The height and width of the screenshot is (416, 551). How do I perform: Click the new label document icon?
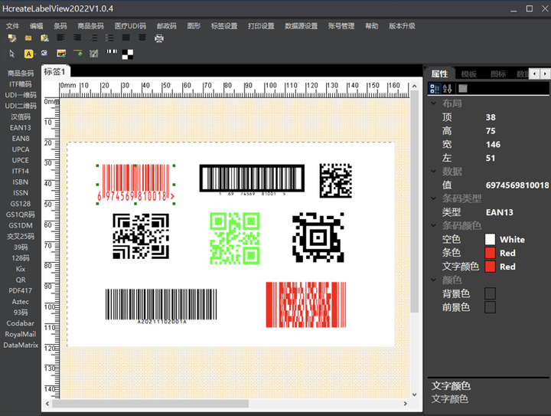(12, 38)
